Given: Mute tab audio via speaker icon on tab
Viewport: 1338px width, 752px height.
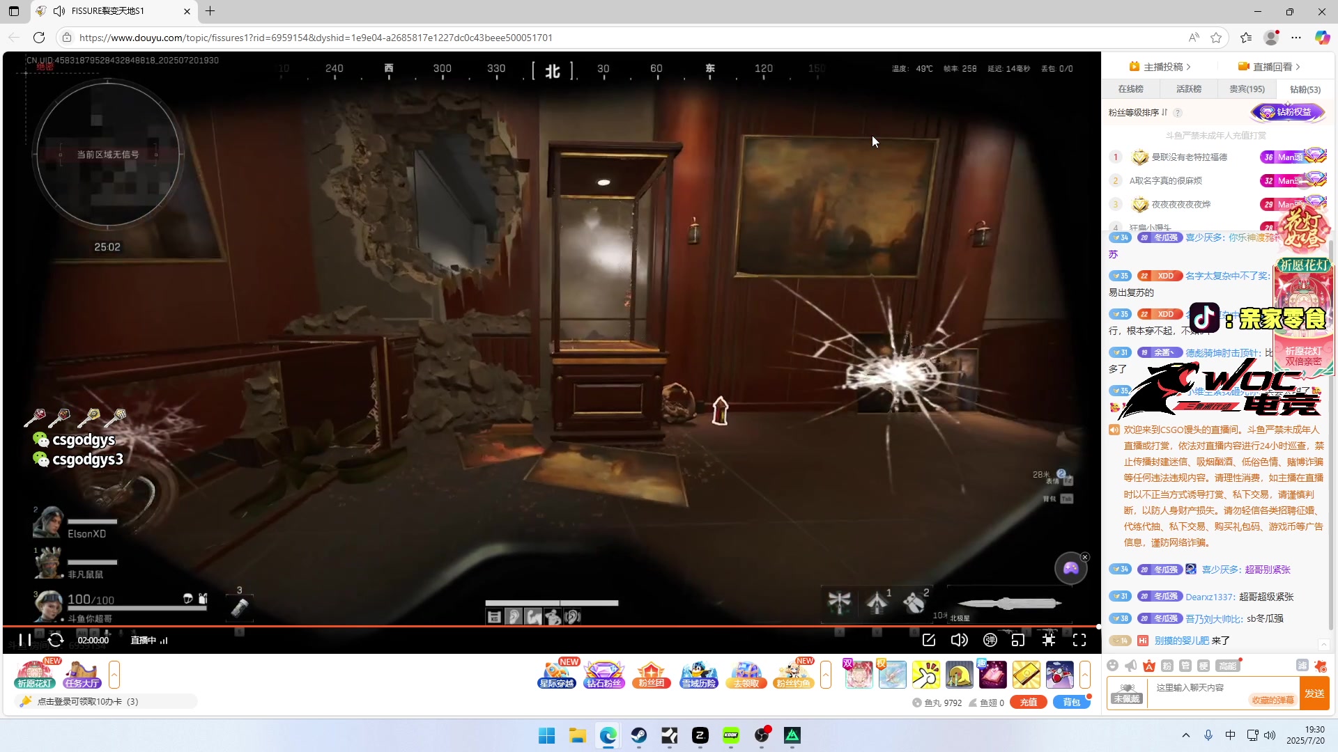Looking at the screenshot, I should tap(59, 11).
